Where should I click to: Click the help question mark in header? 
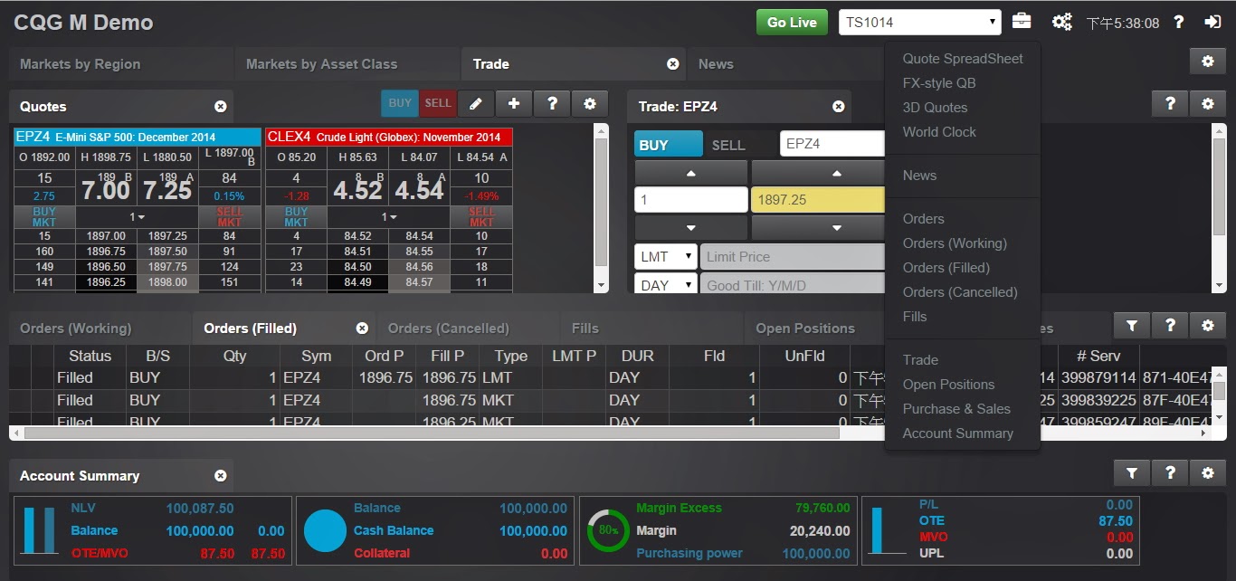(1179, 22)
